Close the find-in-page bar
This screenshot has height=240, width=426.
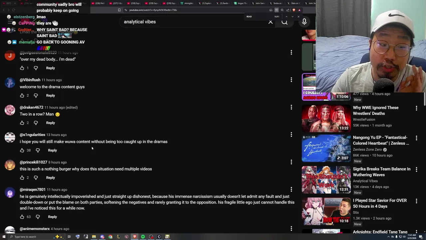coord(298,17)
